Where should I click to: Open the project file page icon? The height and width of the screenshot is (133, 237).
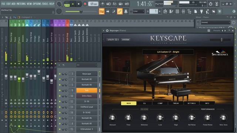(x=196, y=11)
